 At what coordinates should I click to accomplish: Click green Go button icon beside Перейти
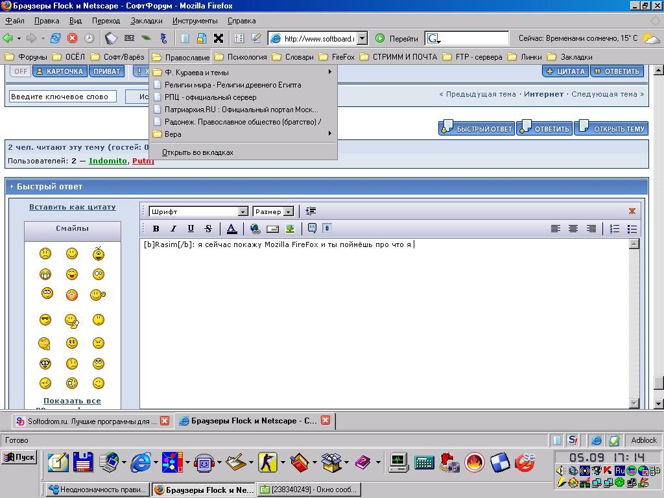(380, 38)
